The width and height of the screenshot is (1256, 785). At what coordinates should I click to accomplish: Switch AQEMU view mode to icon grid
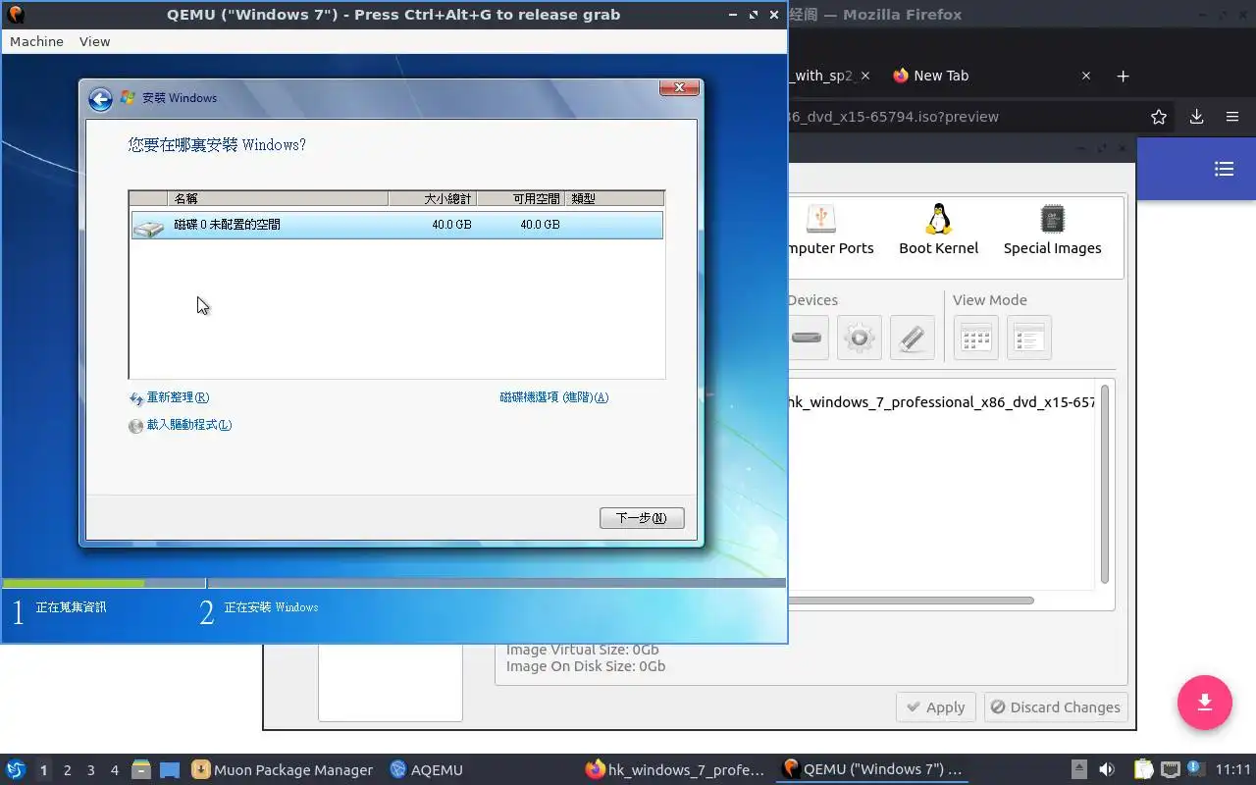[x=975, y=338]
